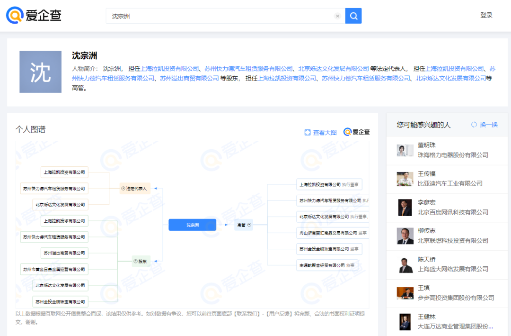
Task: Click the refresh icon next to 换一换
Action: point(474,125)
